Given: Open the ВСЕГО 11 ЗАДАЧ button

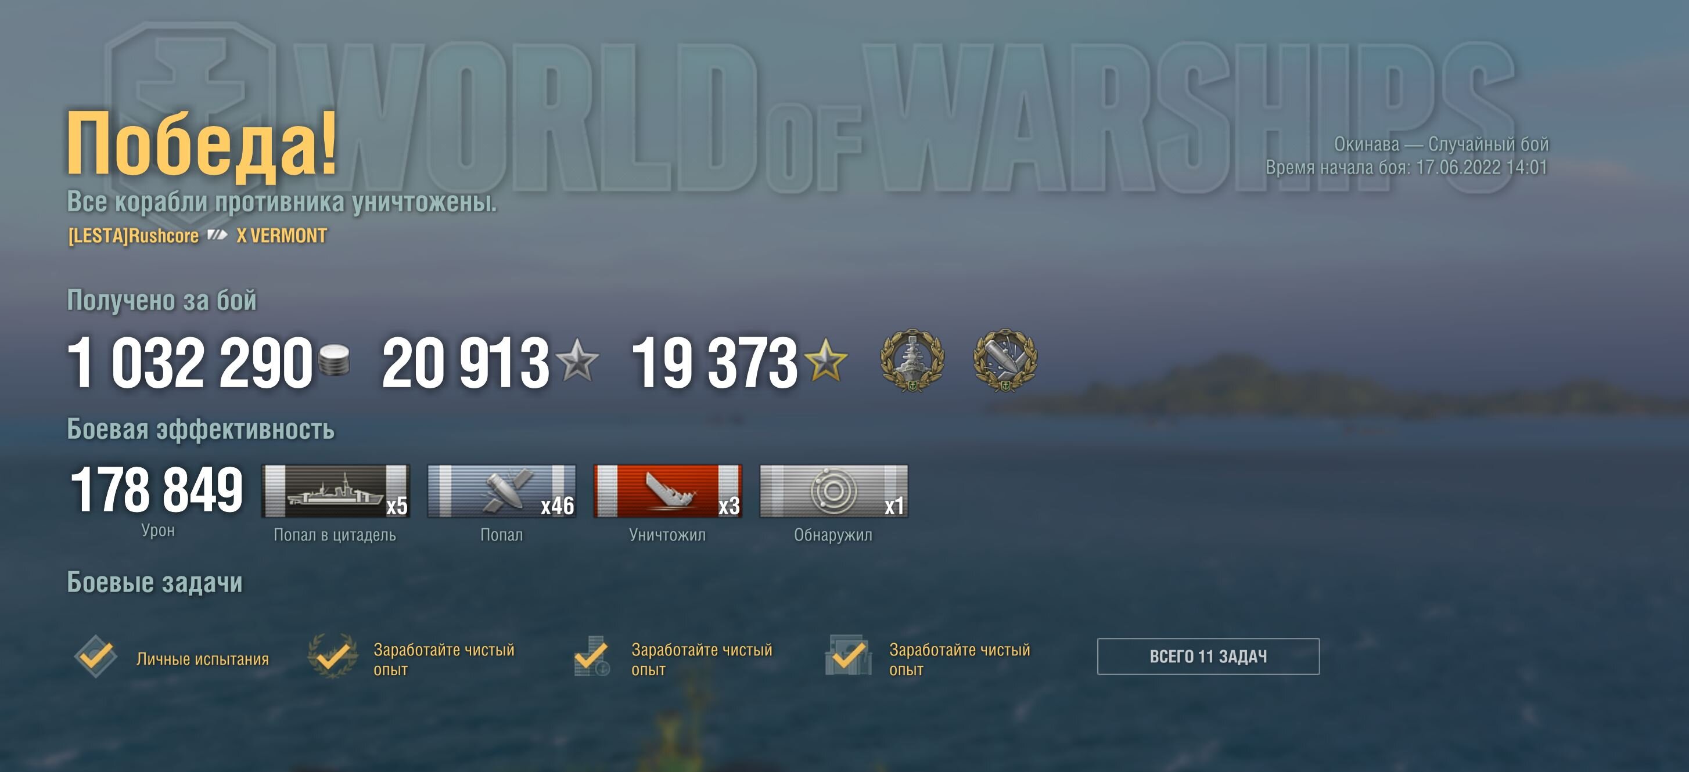Looking at the screenshot, I should coord(1209,656).
